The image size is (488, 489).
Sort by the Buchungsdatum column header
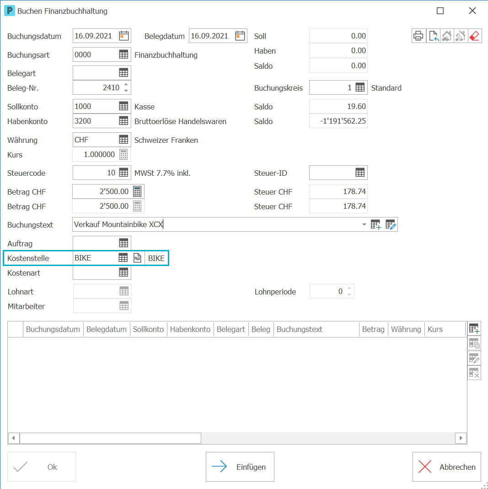53,329
